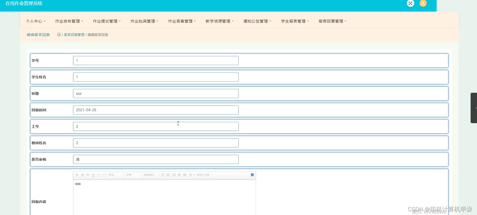Insert horizontal rule from editor toolbar

click(x=99, y=175)
